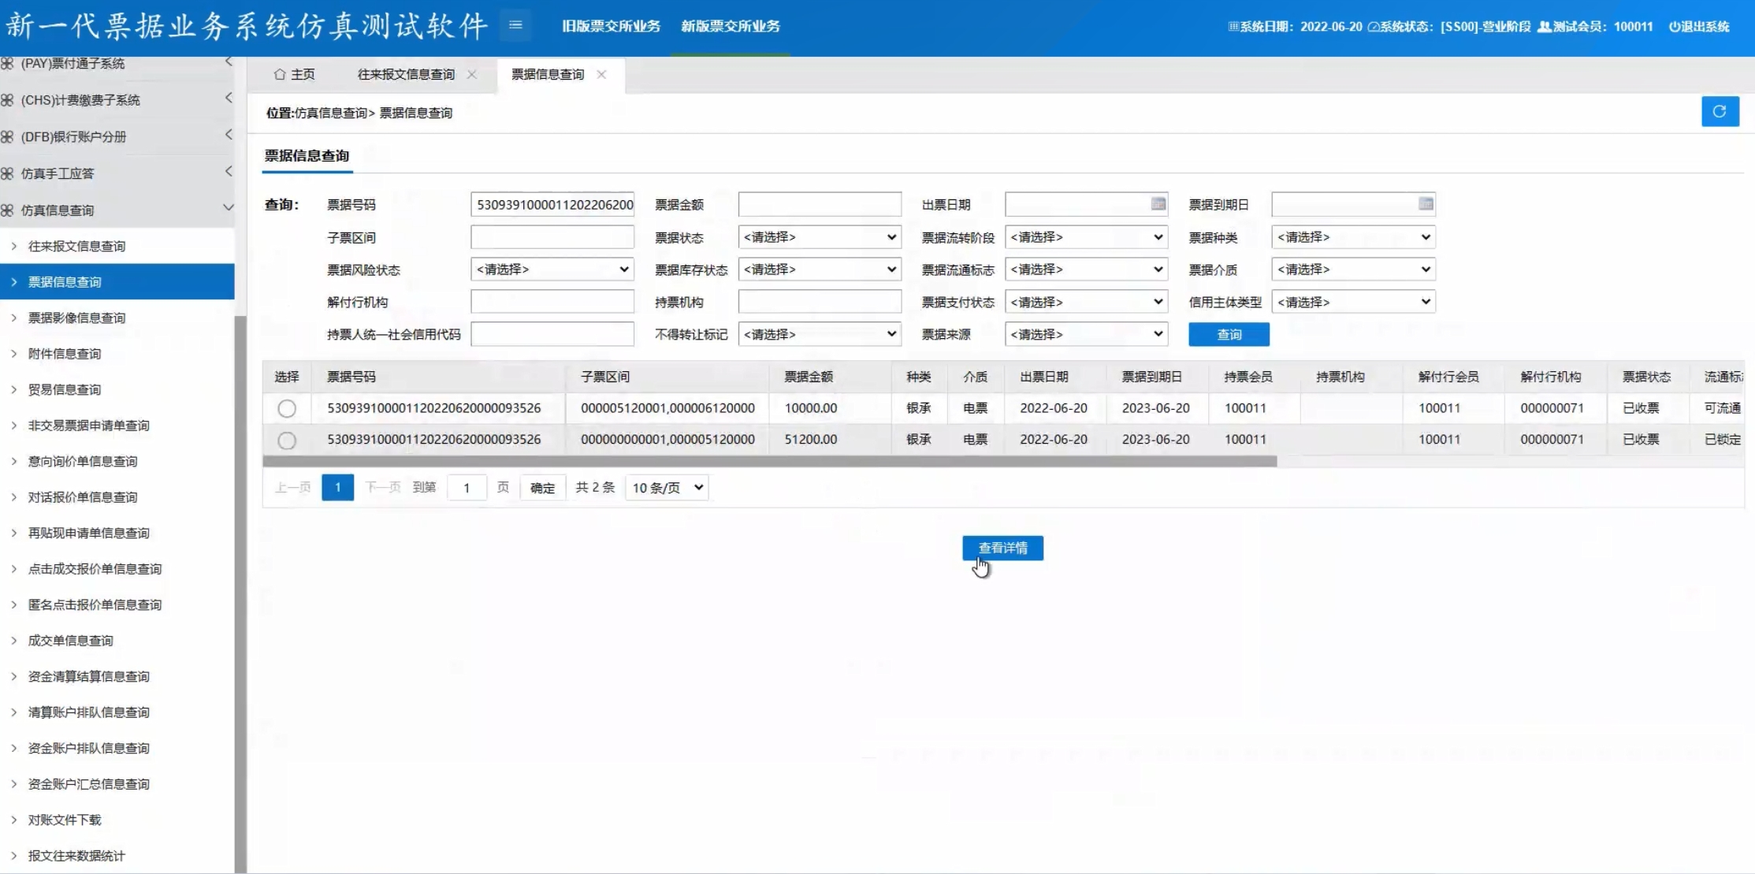Open 对话报价单信息查询 in sidebar
This screenshot has height=874, width=1755.
coord(83,497)
